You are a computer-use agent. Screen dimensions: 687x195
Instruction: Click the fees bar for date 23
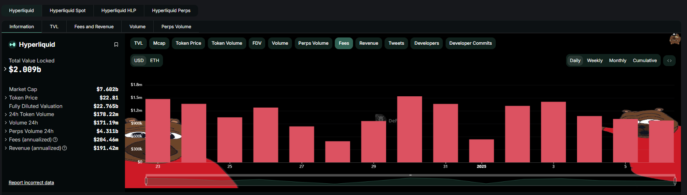158,131
